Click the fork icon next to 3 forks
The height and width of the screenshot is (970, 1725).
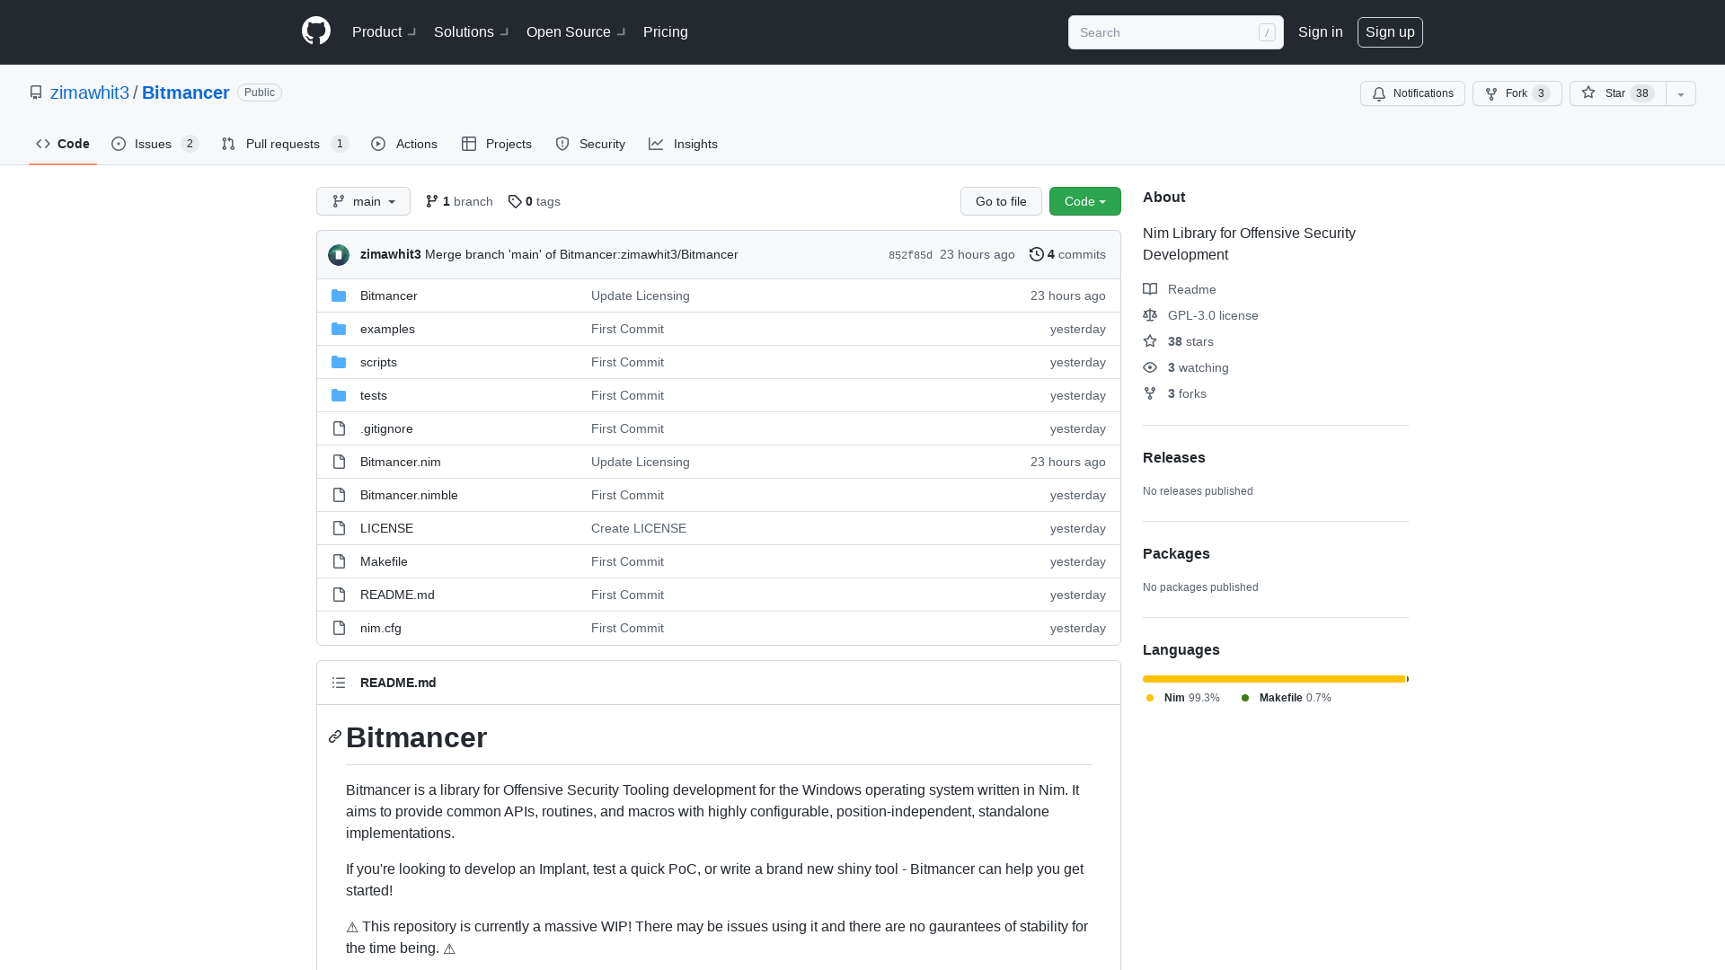click(x=1150, y=393)
